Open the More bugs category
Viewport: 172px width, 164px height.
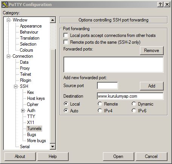pyautogui.click(x=37, y=141)
